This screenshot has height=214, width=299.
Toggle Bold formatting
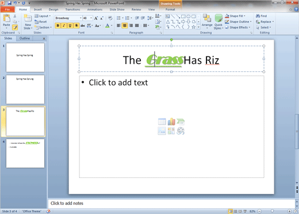tap(58, 25)
